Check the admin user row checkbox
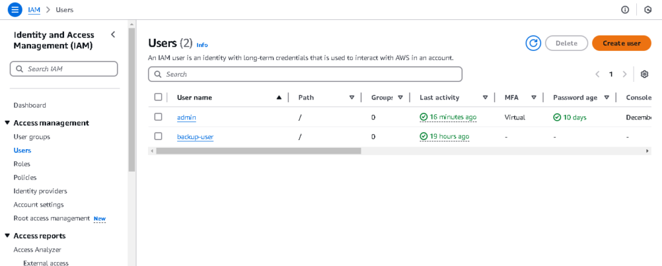 [x=158, y=117]
